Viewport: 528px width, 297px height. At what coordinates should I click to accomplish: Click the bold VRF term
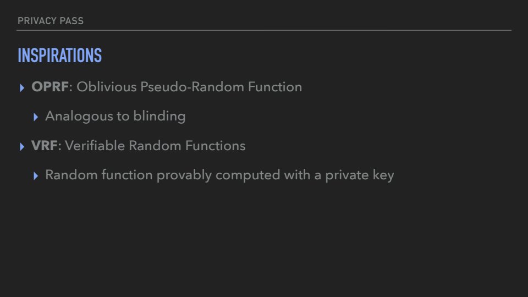45,146
